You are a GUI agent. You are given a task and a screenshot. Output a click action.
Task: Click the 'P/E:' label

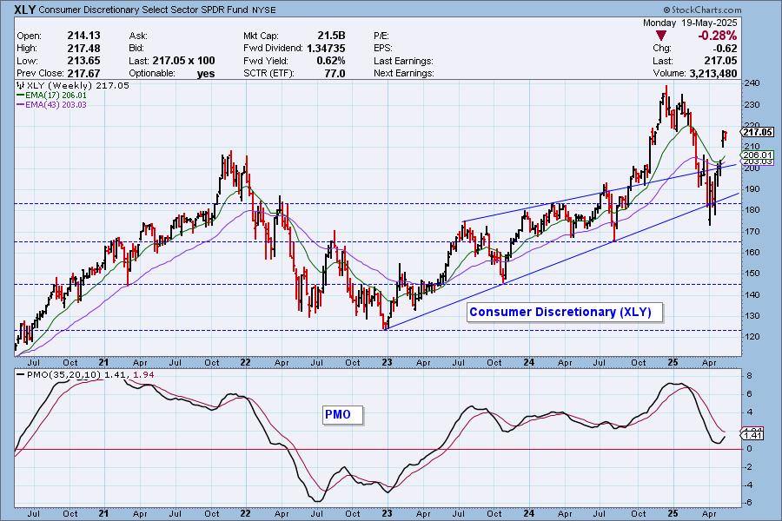click(381, 36)
